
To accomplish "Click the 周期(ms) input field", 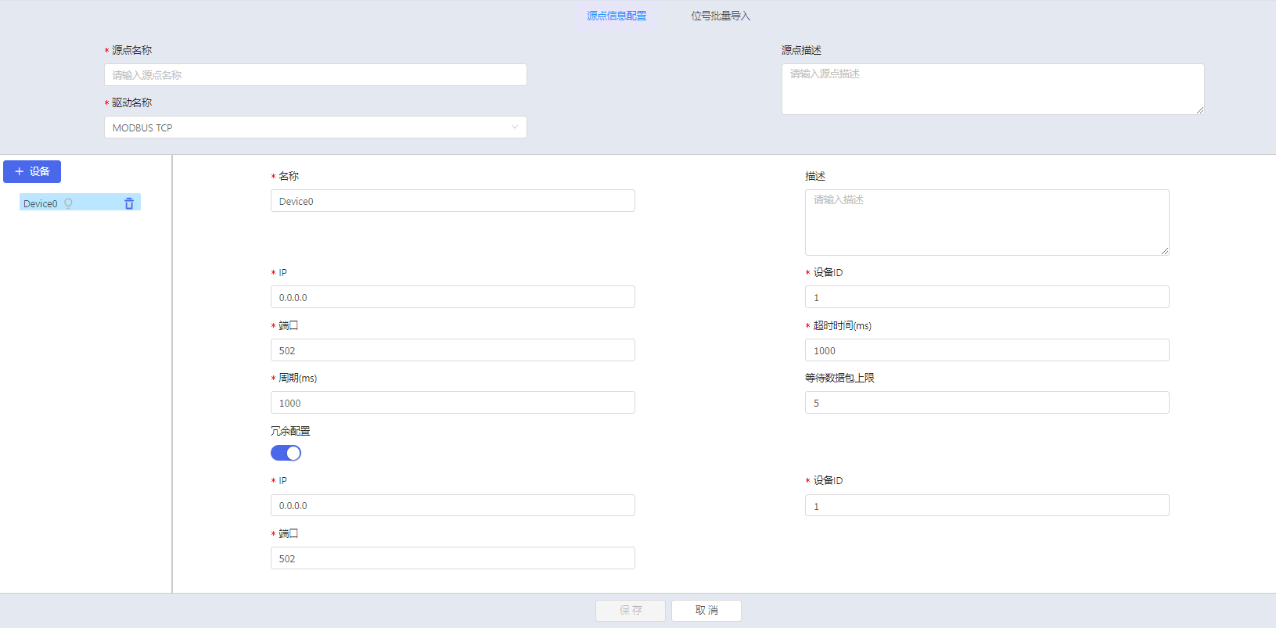I will [x=452, y=403].
